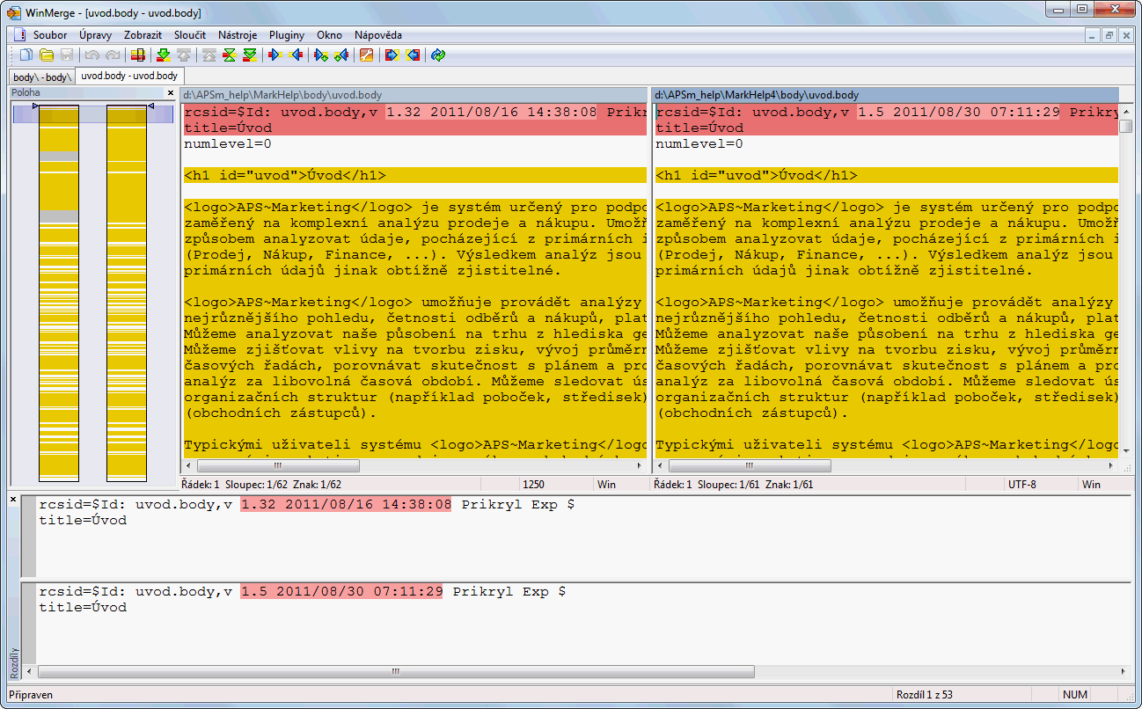Click the Open folder toolbar icon

[47, 55]
